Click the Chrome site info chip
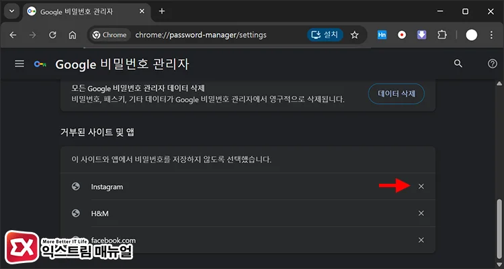The height and width of the screenshot is (269, 504). pos(110,35)
